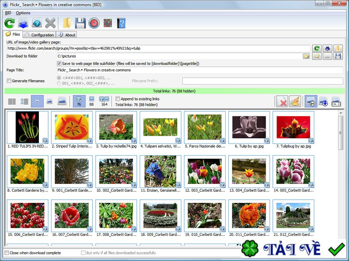349x261 pixels.
Task: Select the <###>001, <###>002 radio option
Action: [59, 78]
